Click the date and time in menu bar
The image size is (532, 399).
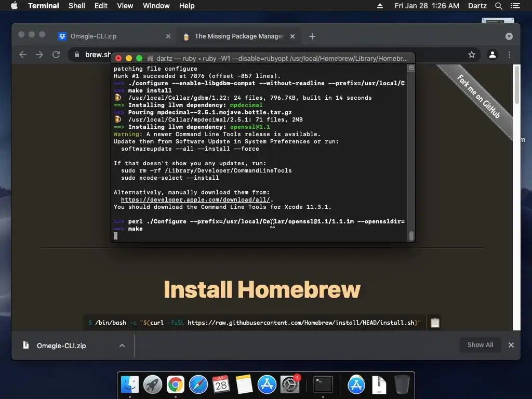pyautogui.click(x=427, y=6)
